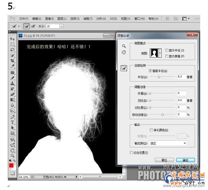The height and width of the screenshot is (190, 208).
Task: Enable the 净化颜色 checkbox
Action: (151, 130)
